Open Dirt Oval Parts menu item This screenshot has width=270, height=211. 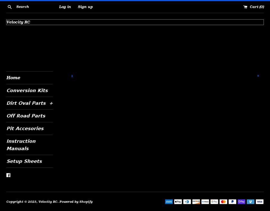click(x=26, y=103)
